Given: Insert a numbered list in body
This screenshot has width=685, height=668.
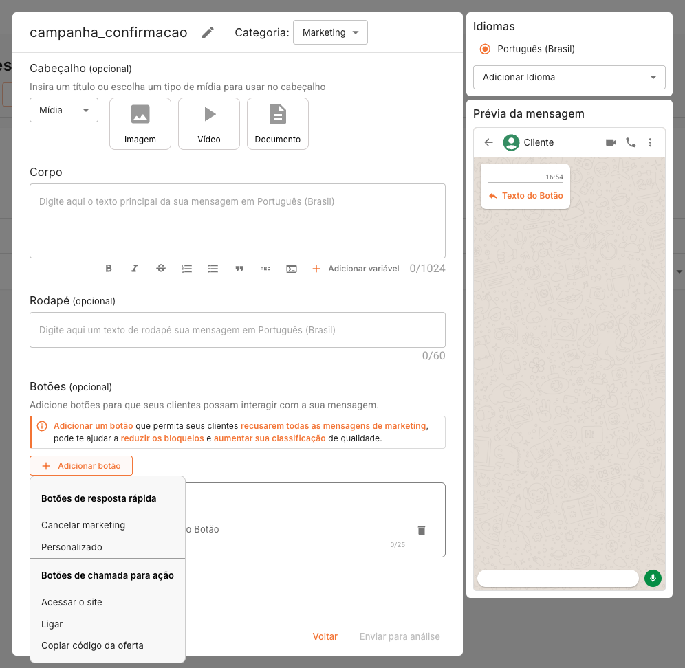Looking at the screenshot, I should pyautogui.click(x=187, y=269).
